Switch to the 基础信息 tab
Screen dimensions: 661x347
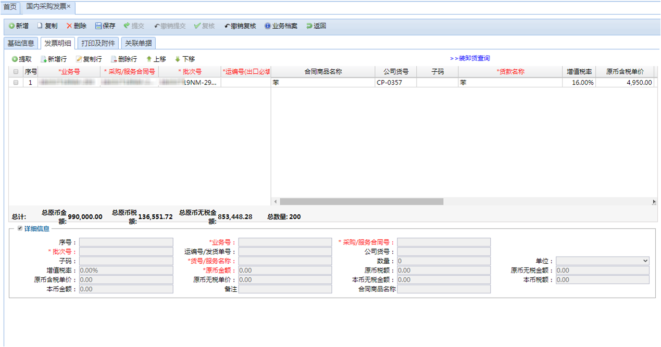click(x=21, y=43)
